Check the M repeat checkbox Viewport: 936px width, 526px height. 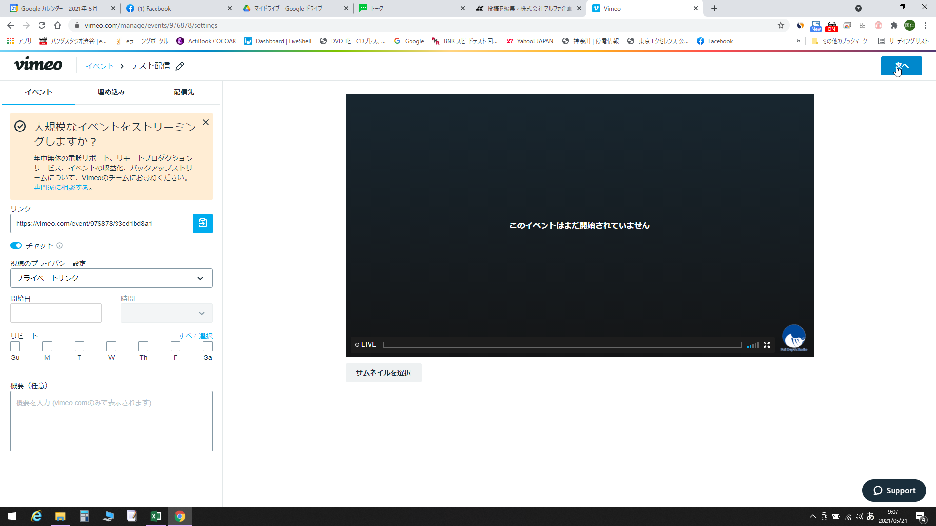pos(47,346)
